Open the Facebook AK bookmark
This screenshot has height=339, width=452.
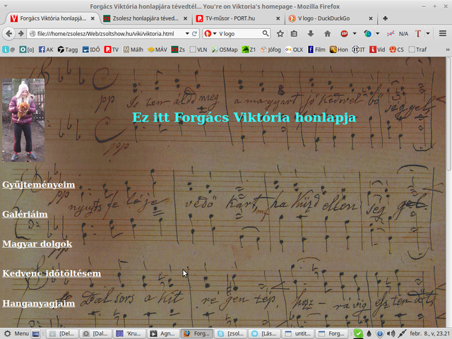46,49
